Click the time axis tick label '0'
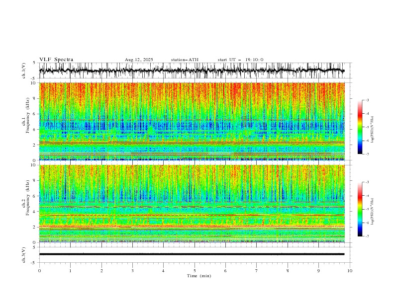 (39, 271)
